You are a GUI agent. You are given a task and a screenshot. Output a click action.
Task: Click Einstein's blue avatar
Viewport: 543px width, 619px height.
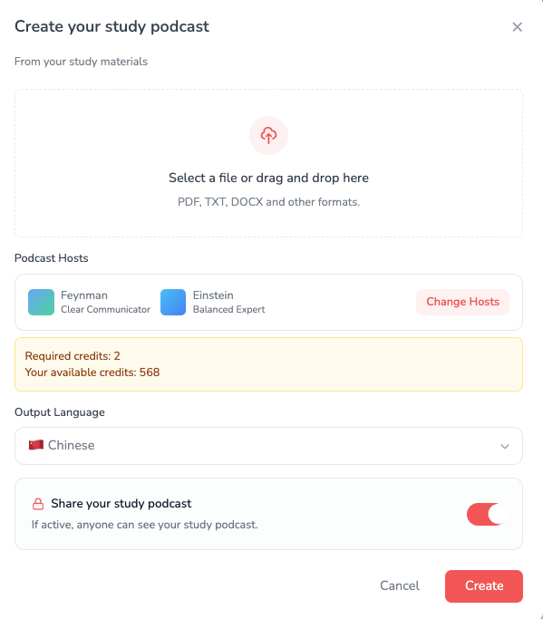click(173, 302)
